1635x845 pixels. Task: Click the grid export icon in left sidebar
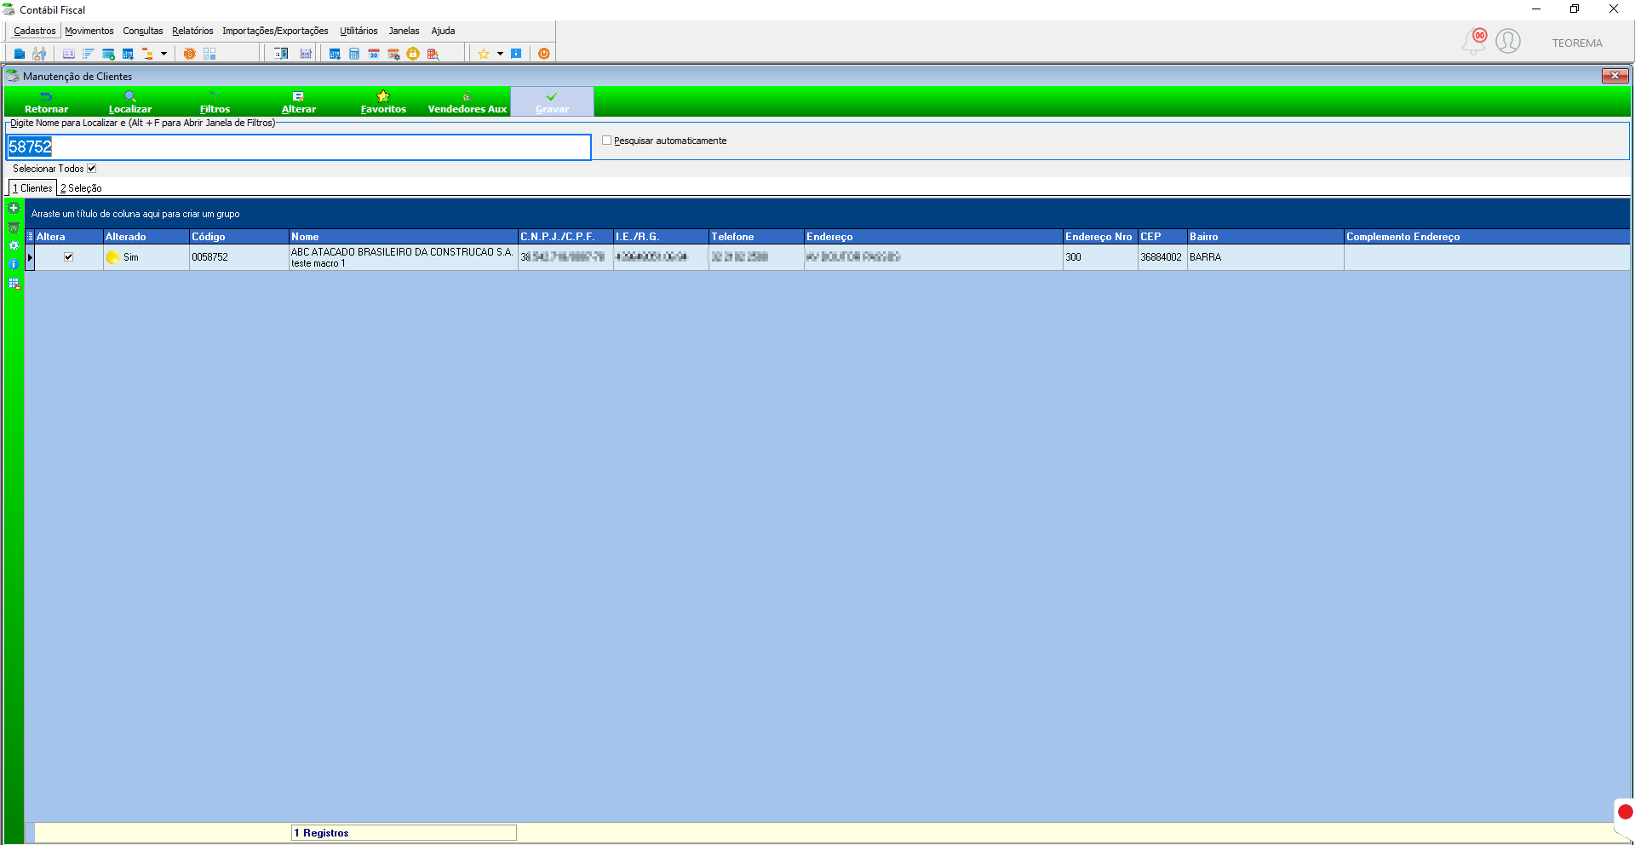click(x=14, y=283)
